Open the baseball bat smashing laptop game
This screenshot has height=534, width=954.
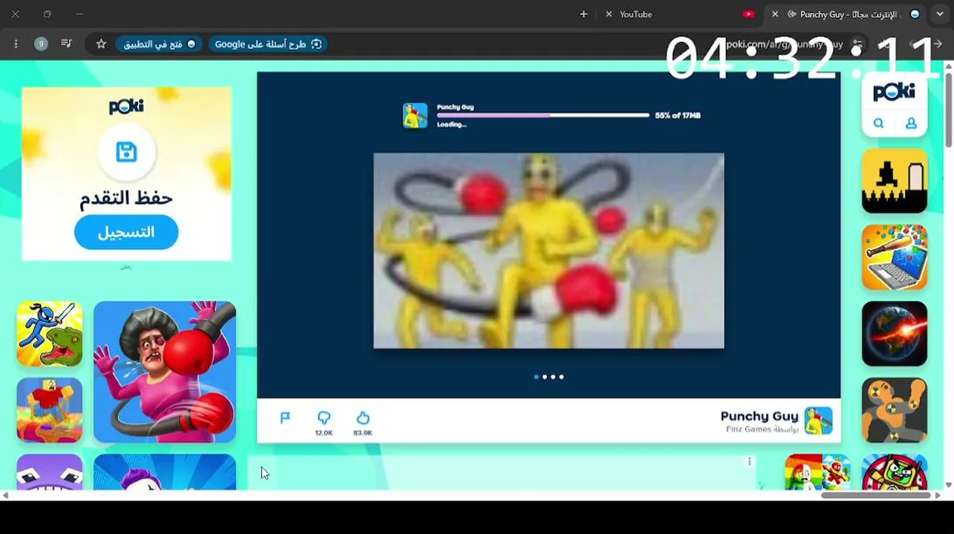pos(895,257)
